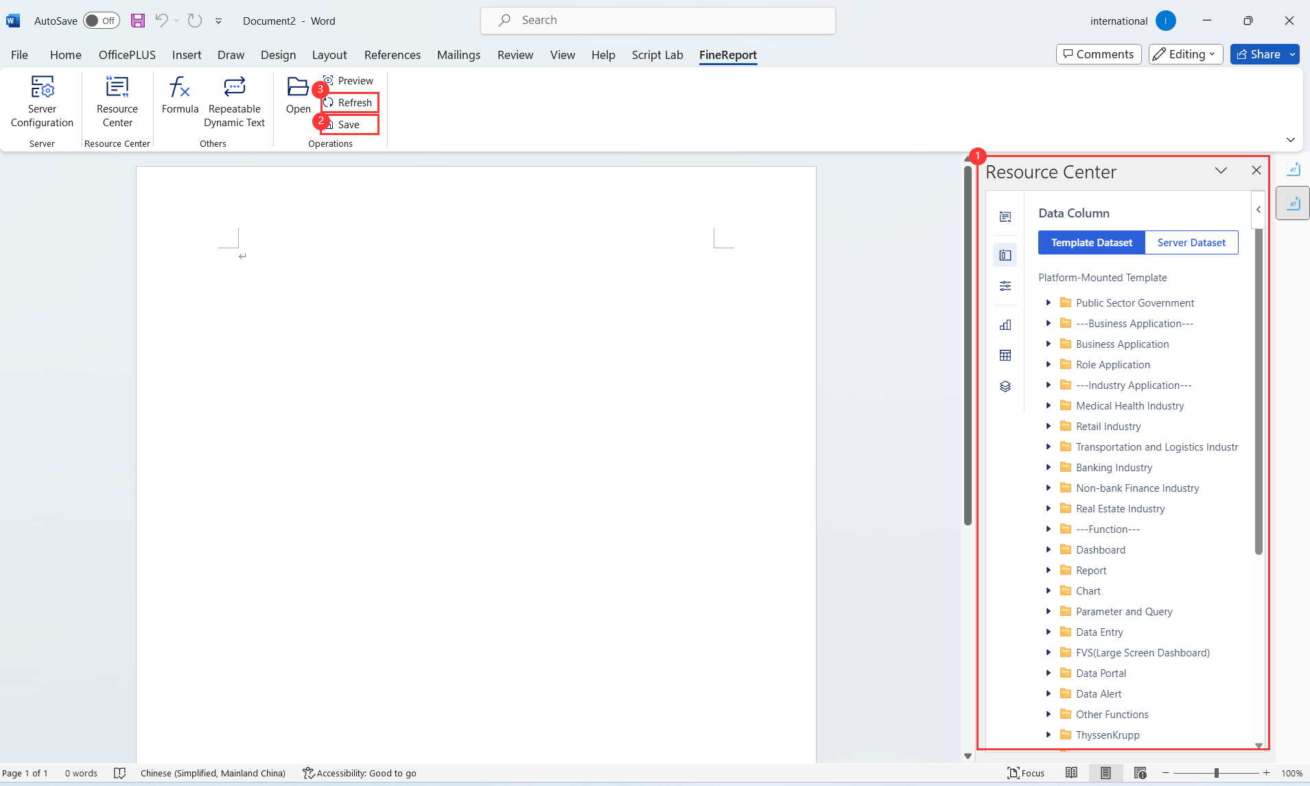Close the Resource Center pane
The height and width of the screenshot is (786, 1310).
(x=1256, y=171)
